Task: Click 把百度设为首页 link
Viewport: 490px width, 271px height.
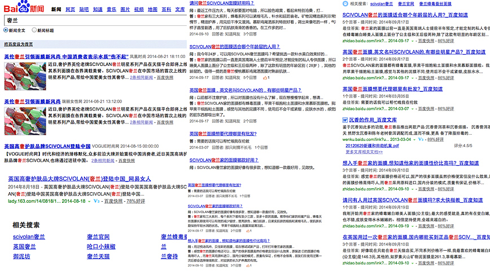Action: [19, 45]
